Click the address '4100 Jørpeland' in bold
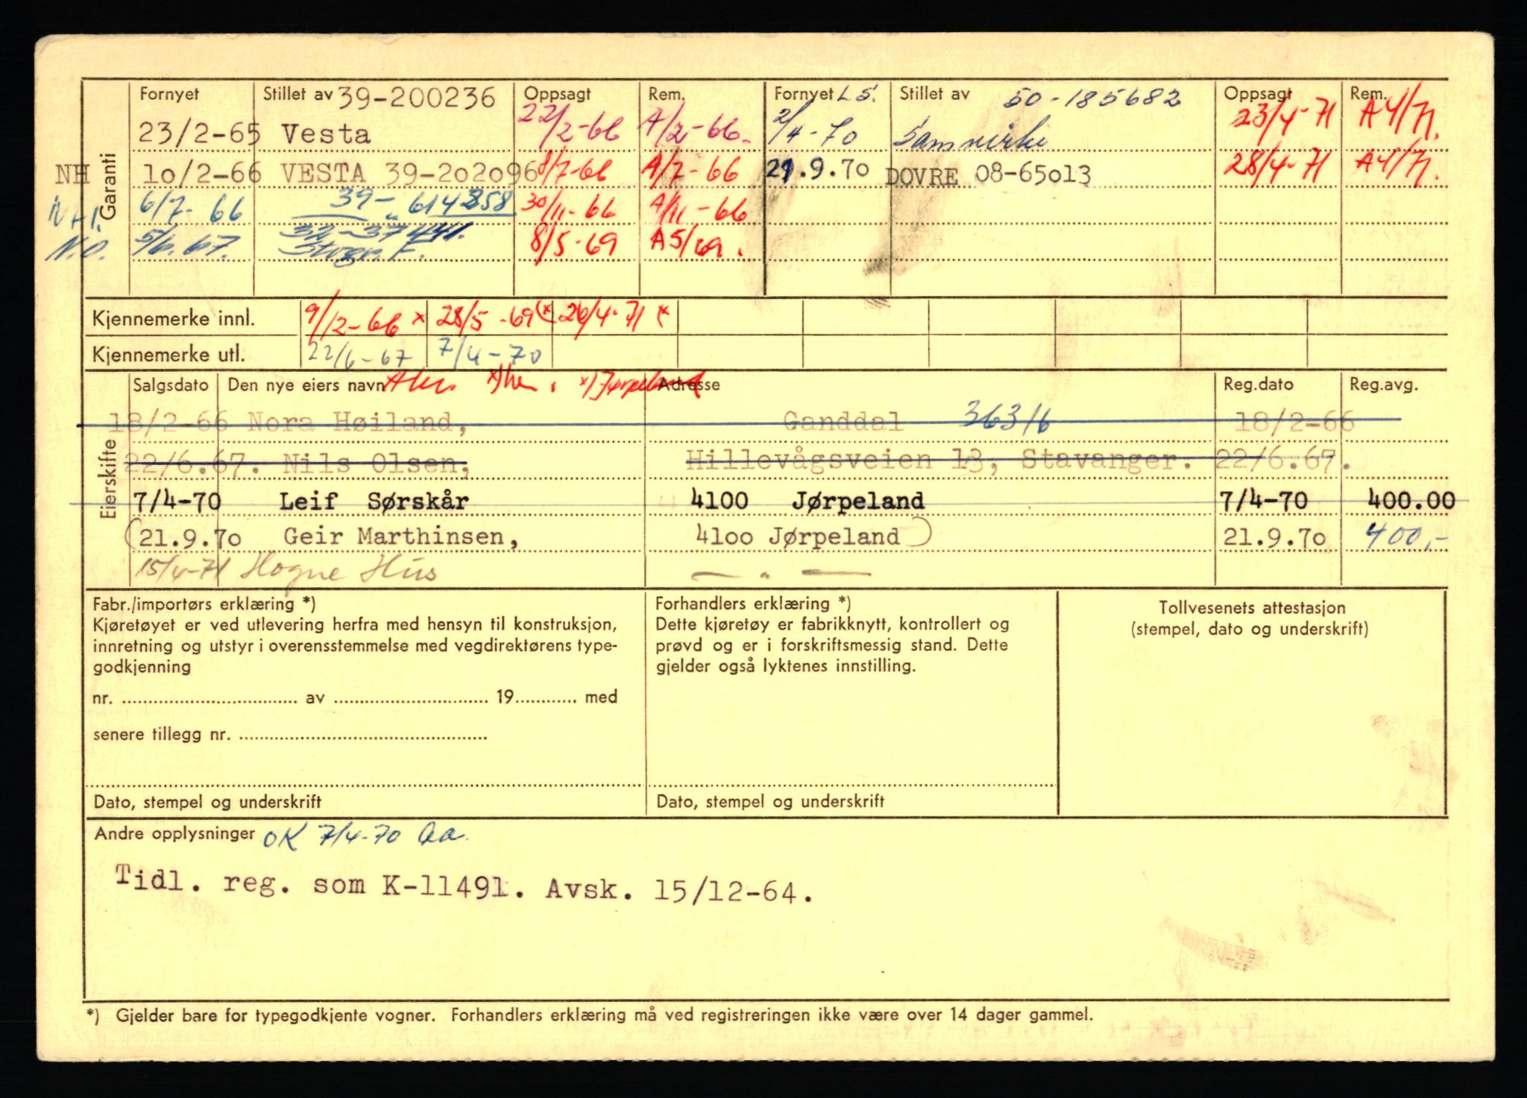This screenshot has width=1527, height=1098. (807, 500)
